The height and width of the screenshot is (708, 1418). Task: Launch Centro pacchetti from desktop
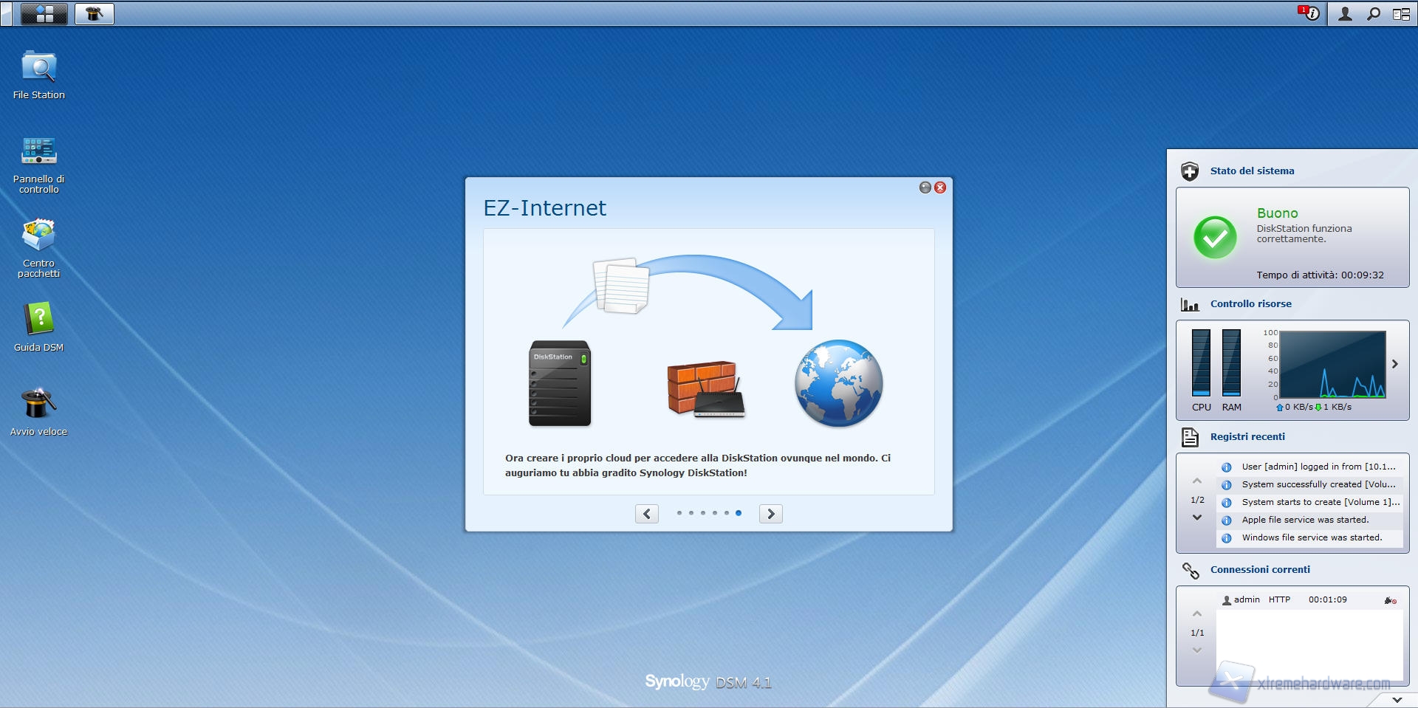[38, 236]
